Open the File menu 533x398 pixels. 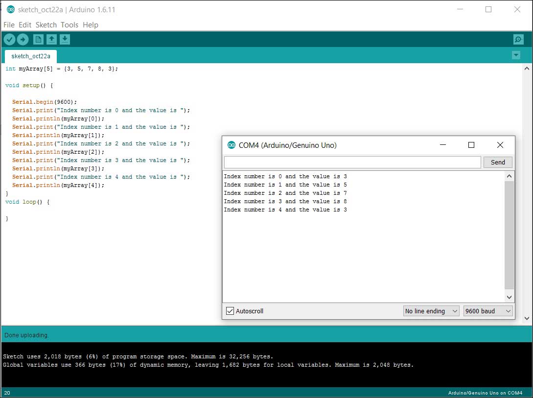point(9,25)
